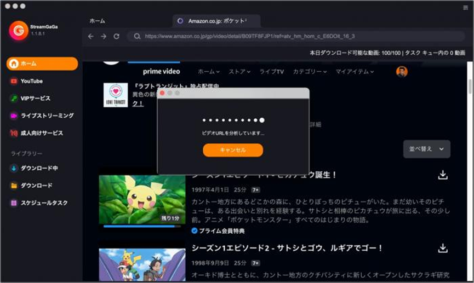This screenshot has height=283, width=474.
Task: Switch to the ホーム tab
Action: [x=98, y=21]
